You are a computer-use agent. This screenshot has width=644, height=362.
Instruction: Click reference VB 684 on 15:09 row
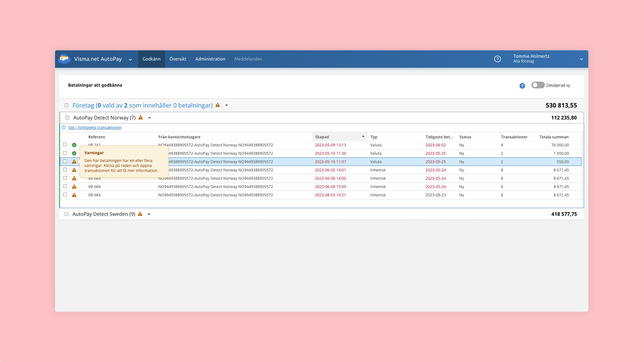point(94,187)
